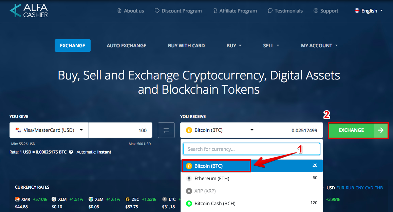Switch currency rates to EUR
The height and width of the screenshot is (212, 393).
pyautogui.click(x=340, y=188)
